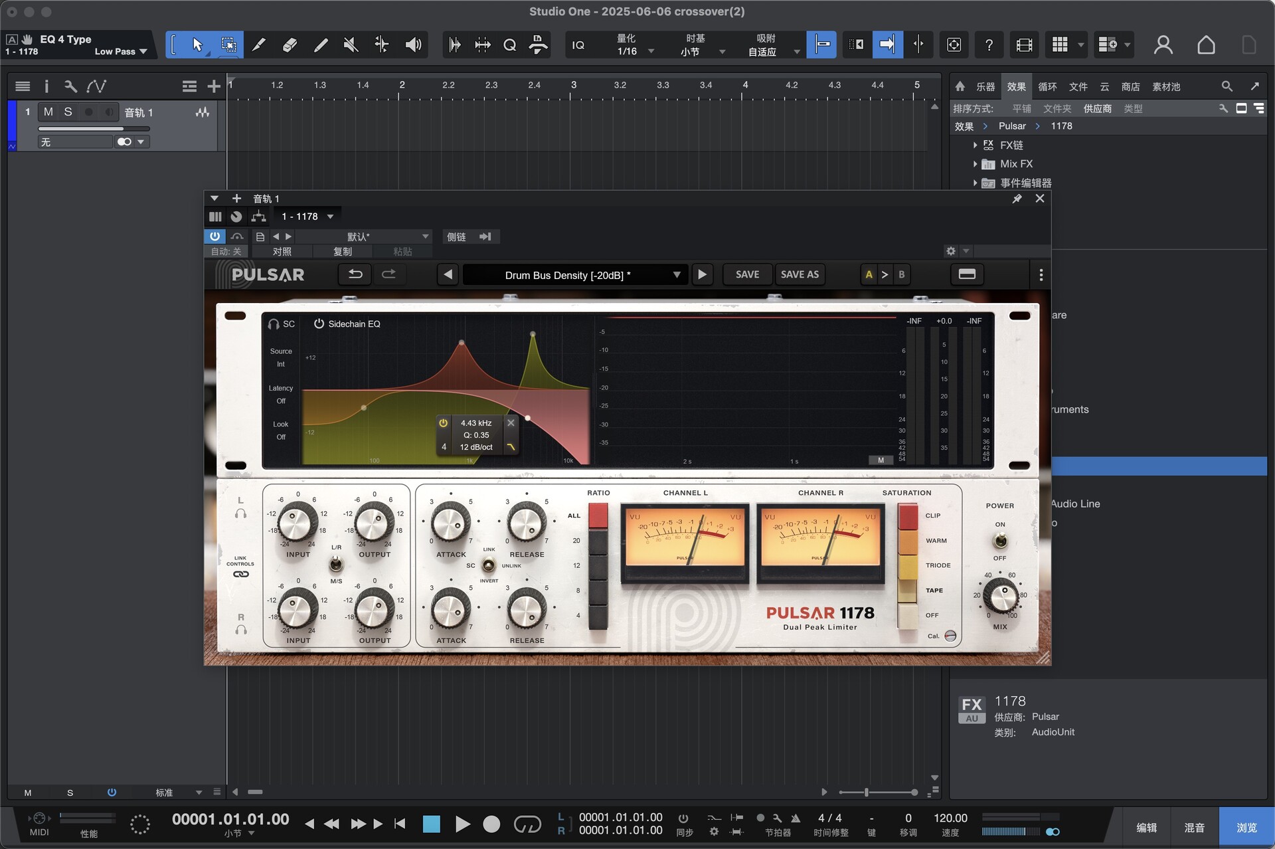Undo in the Pulsar plugin

(355, 274)
